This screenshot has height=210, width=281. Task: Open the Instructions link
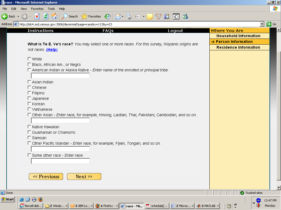(x=41, y=31)
